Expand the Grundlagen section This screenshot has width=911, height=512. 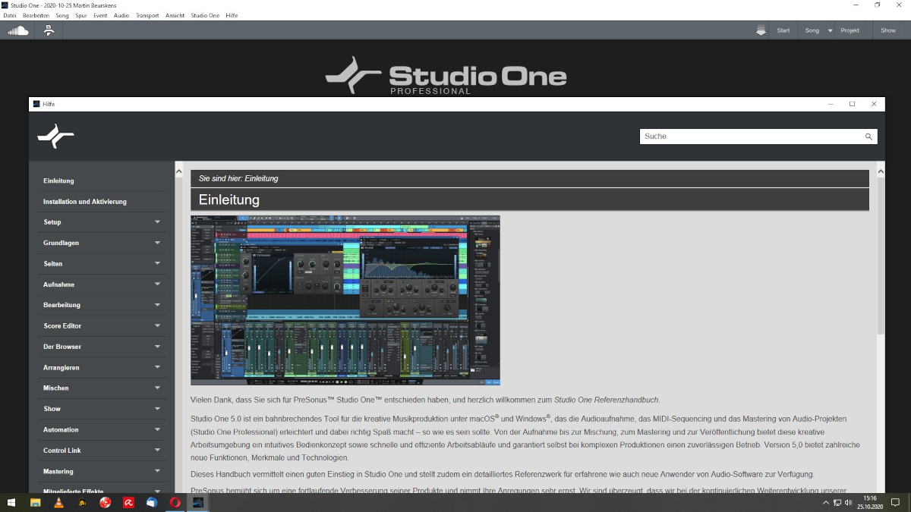tap(157, 243)
